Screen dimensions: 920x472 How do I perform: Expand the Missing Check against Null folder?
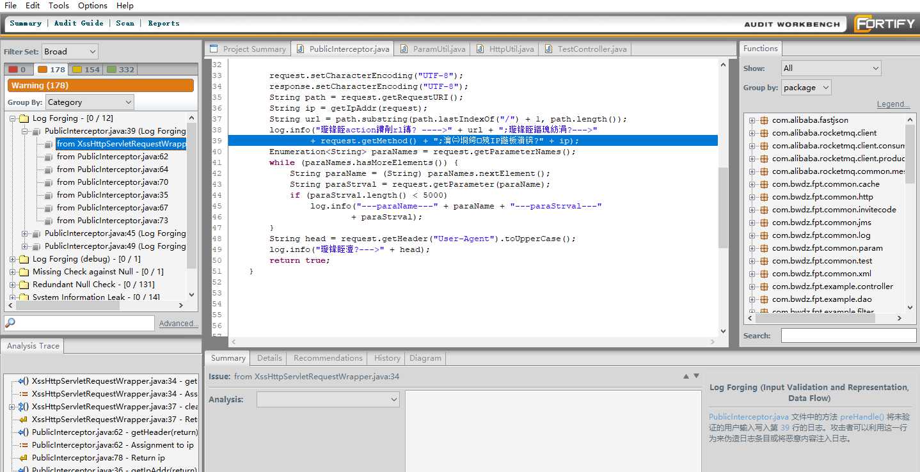13,272
